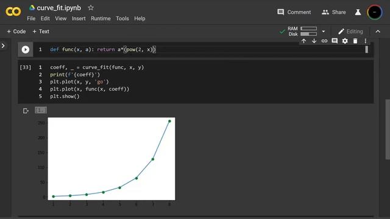Click the [33] execution count label
The image size is (390, 219).
(26, 68)
